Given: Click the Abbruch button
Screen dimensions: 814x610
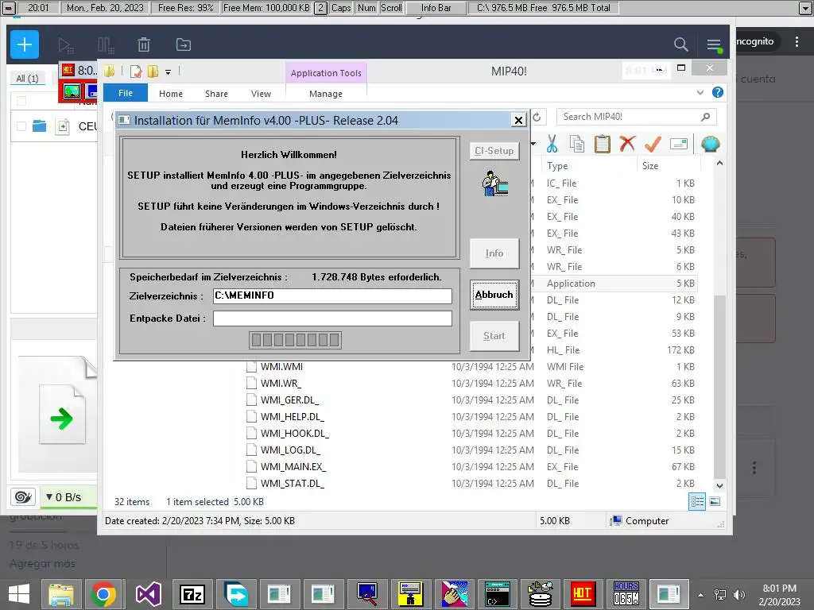Looking at the screenshot, I should point(494,295).
